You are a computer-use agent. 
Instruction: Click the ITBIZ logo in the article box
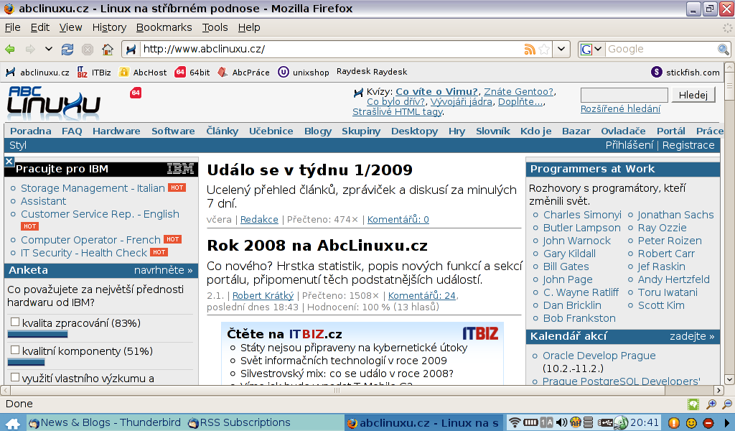click(480, 333)
